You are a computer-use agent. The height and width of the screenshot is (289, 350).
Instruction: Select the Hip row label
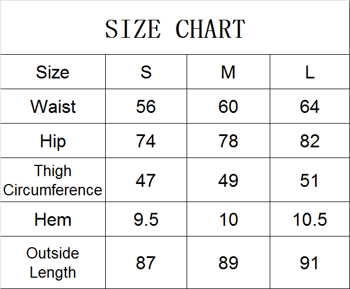53,141
